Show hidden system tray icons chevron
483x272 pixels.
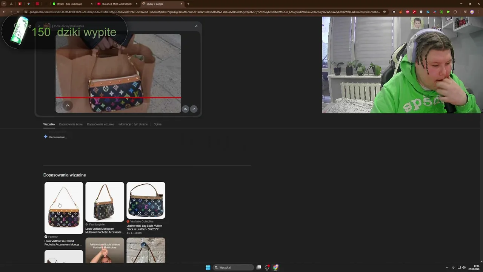447,267
